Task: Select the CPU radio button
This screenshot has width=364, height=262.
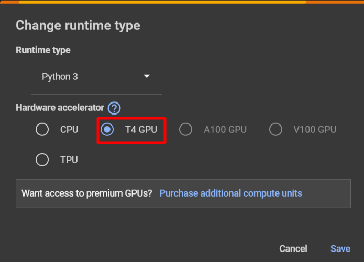Action: [42, 129]
